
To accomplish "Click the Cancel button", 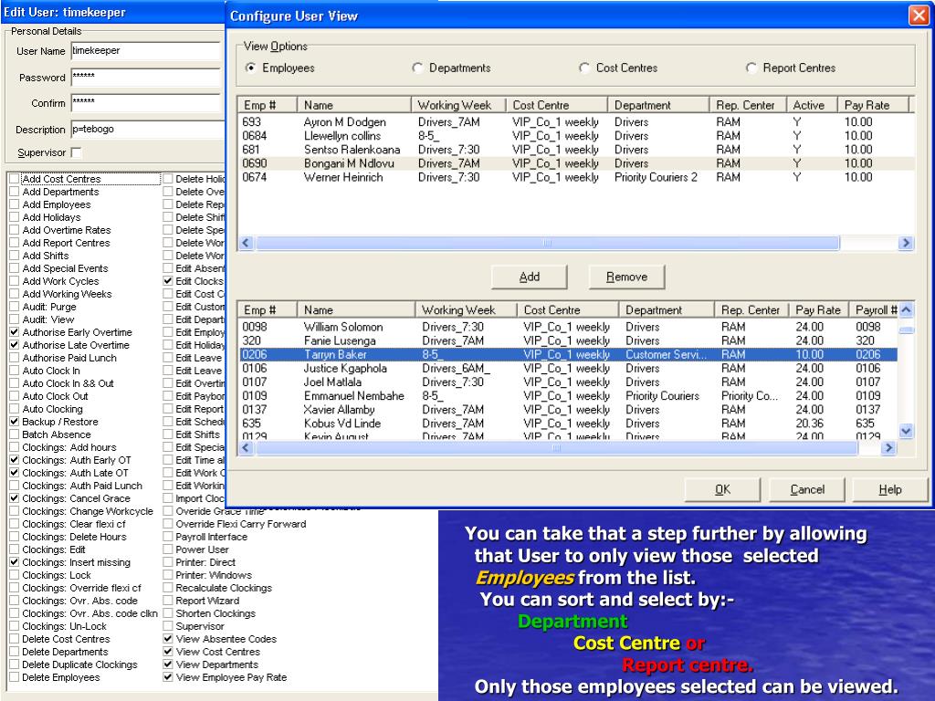I will (807, 490).
